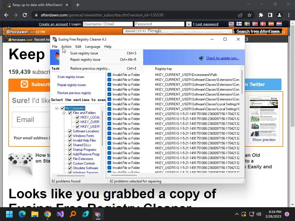Uncheck the Windows Fonts checkbox
This screenshot has width=295, height=221.
[70, 136]
